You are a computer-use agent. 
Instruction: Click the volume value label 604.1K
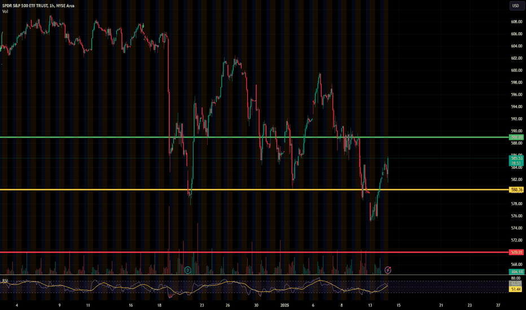516,272
